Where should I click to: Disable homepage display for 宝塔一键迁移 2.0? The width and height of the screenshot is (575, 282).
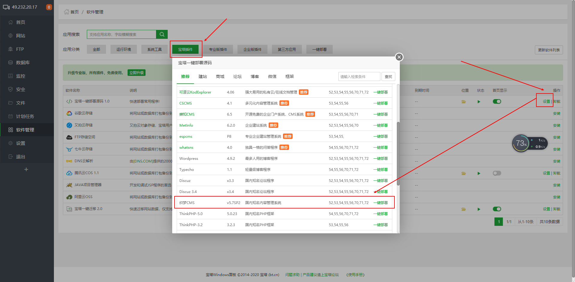pyautogui.click(x=497, y=209)
